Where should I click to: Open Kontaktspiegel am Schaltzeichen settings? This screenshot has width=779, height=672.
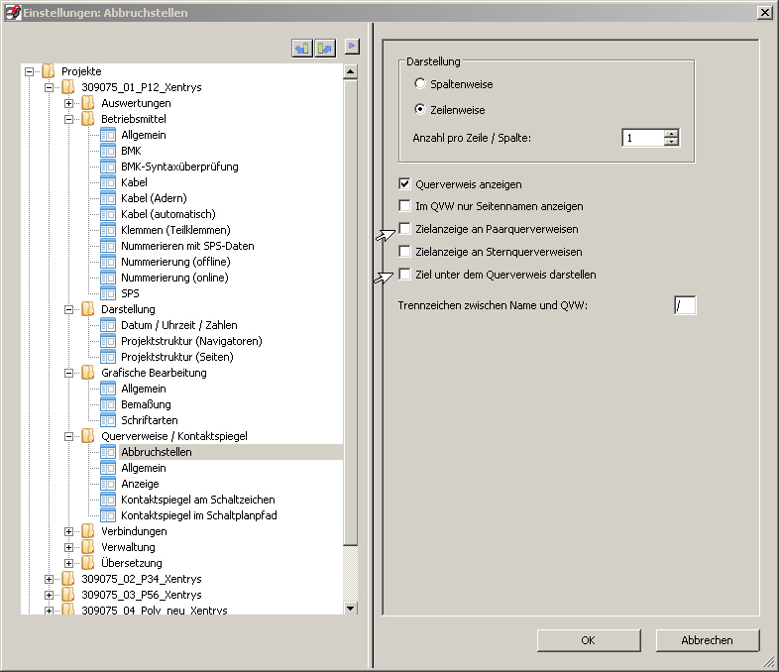point(198,500)
